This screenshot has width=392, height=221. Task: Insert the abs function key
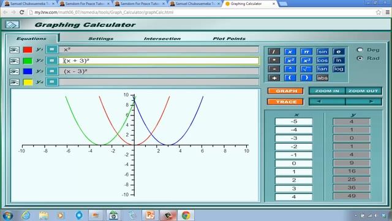323,78
